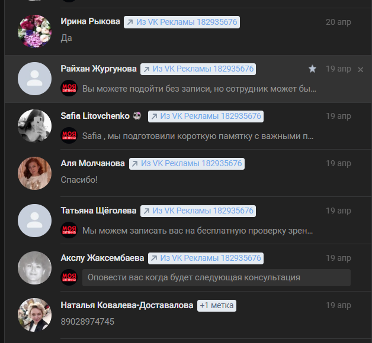
Task: Dismiss the Райхан Жургунова conversation with X
Action: (360, 70)
